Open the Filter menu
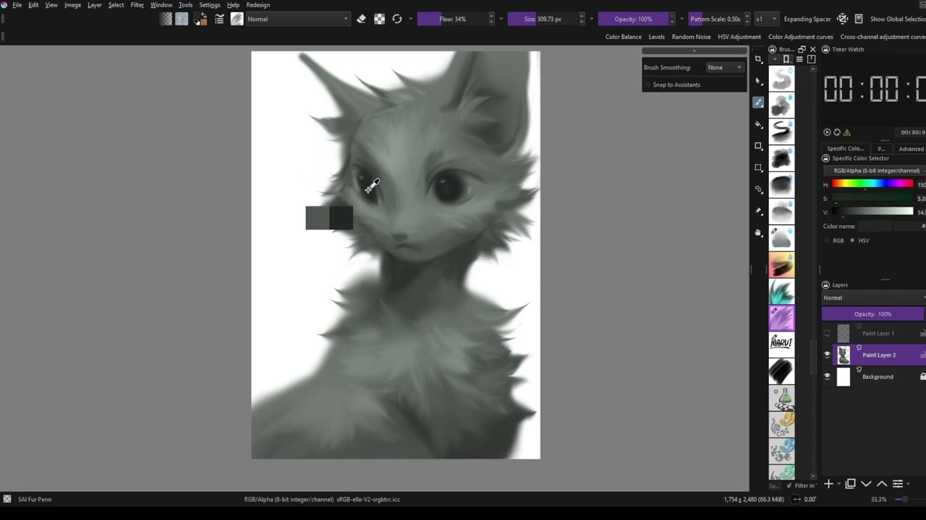This screenshot has height=520, width=926. tap(137, 5)
